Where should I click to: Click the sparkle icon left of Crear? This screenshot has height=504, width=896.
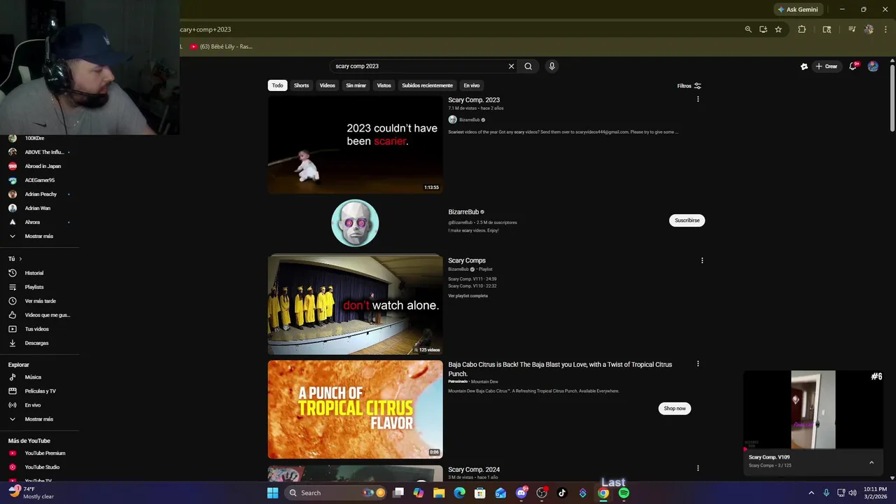804,66
